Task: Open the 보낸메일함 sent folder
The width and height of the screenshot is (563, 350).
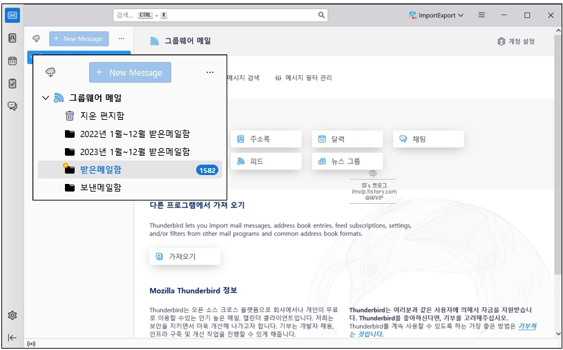Action: pyautogui.click(x=131, y=187)
